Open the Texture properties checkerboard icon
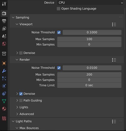 4,118
